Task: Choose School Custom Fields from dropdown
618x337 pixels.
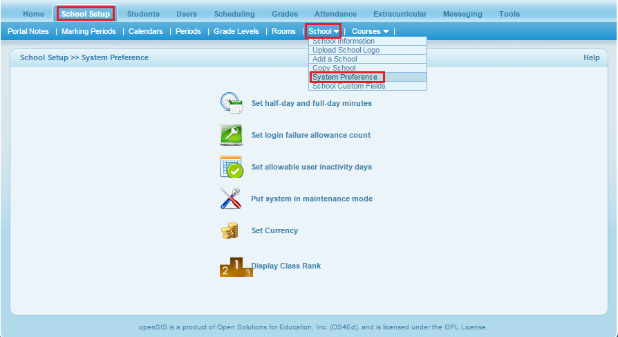Action: click(367, 86)
